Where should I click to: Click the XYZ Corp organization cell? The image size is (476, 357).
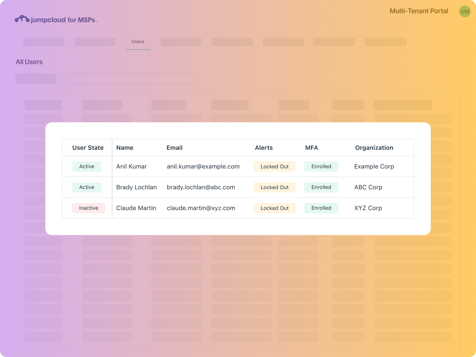(368, 208)
